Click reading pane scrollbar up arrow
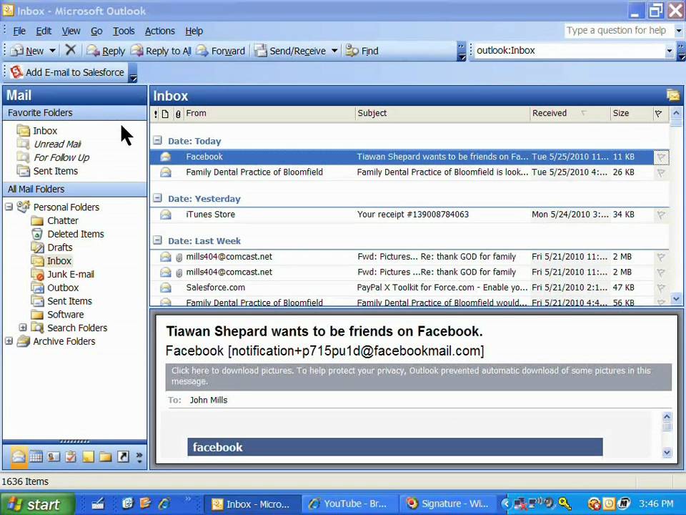This screenshot has height=515, width=686. tap(667, 416)
